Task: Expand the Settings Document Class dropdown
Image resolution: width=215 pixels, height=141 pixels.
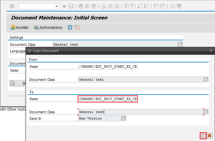Action: click(180, 44)
